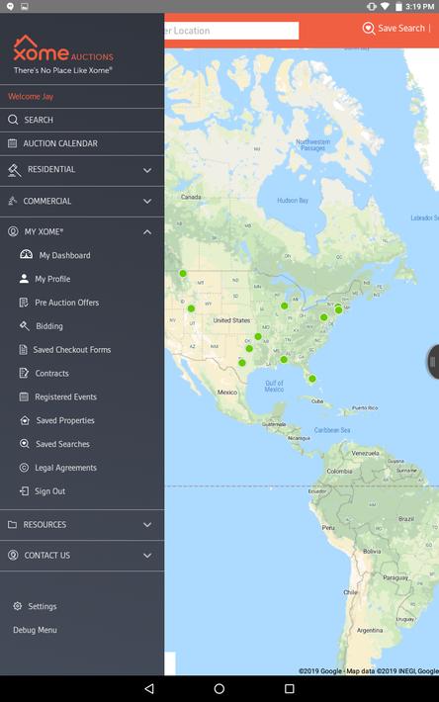Open the Settings label
This screenshot has height=702, width=439.
pos(43,606)
